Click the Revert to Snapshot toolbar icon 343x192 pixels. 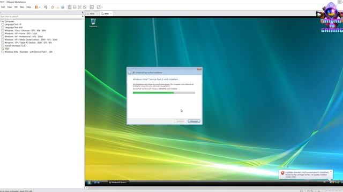click(58, 7)
